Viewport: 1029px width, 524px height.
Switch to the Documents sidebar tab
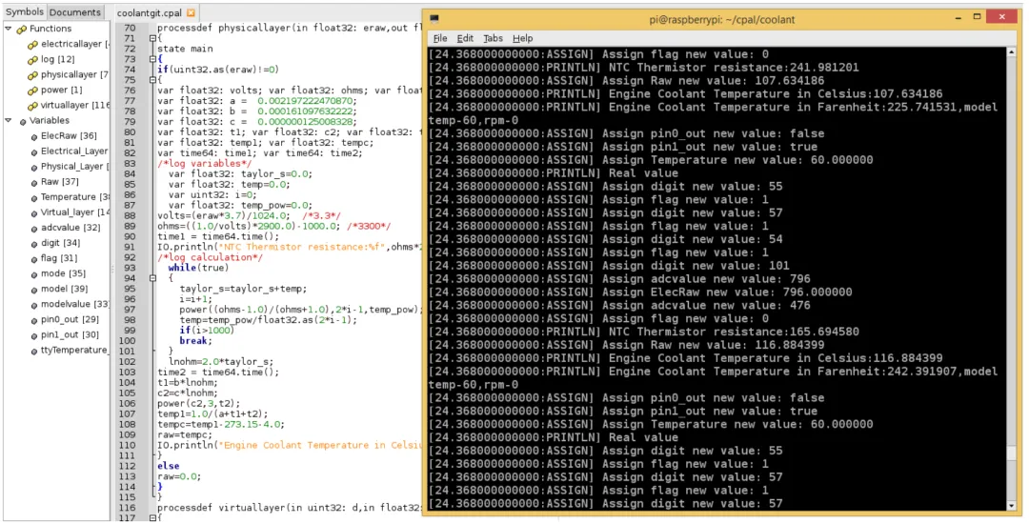click(75, 12)
